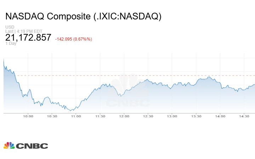255x159 pixels.
Task: Click the CNBC peacock logo icon
Action: [x=9, y=146]
